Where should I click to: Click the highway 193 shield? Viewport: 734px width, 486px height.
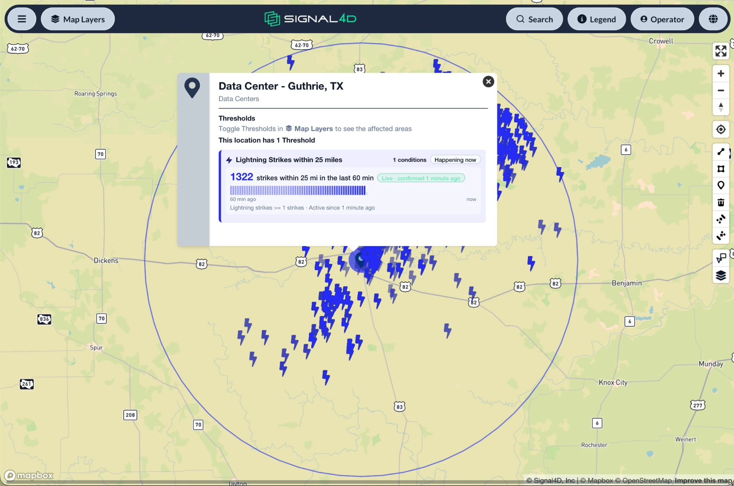pyautogui.click(x=14, y=162)
